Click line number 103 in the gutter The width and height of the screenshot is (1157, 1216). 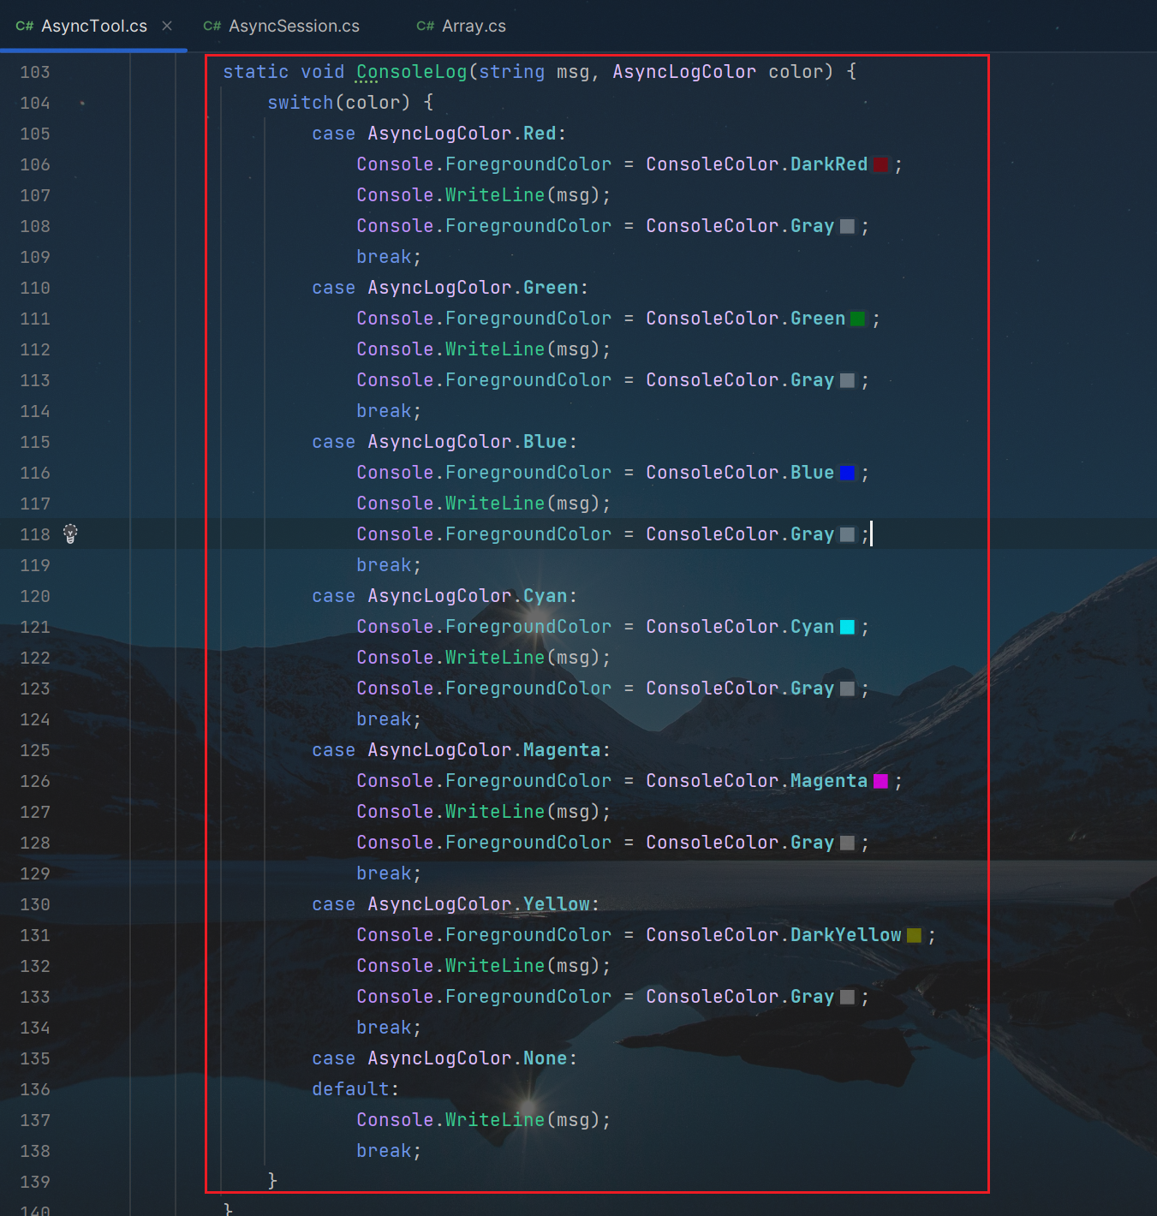pos(35,72)
